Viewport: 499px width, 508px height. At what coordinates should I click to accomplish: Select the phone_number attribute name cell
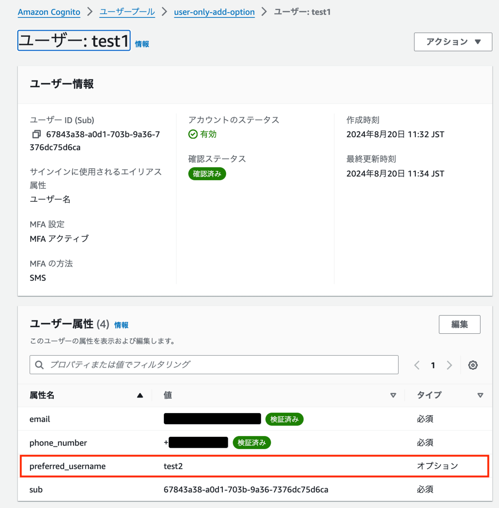pyautogui.click(x=58, y=443)
